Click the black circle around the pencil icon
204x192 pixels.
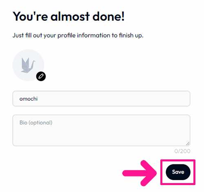(41, 76)
